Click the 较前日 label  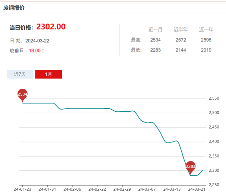[x=18, y=51]
